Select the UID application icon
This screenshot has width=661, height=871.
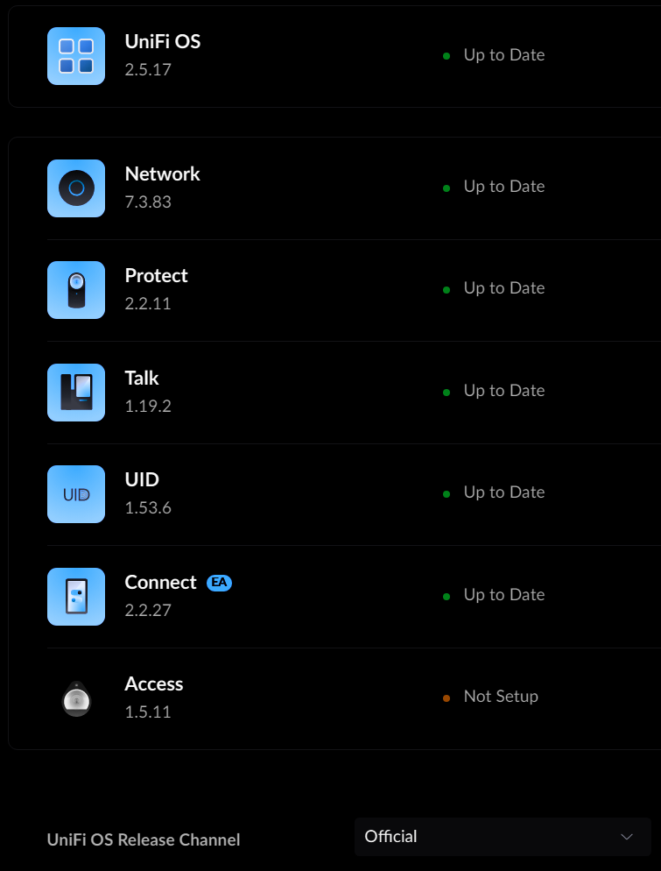[x=75, y=494]
